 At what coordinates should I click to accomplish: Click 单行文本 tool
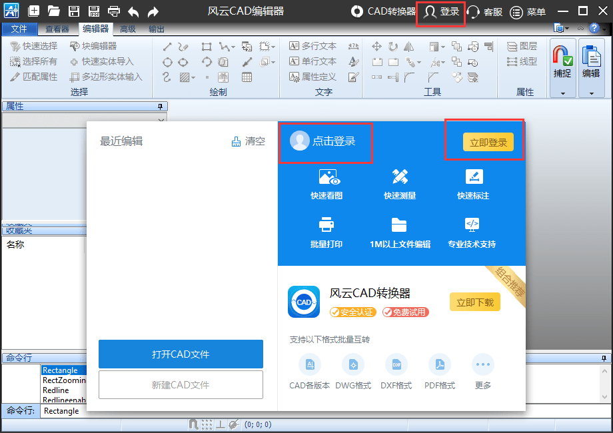click(312, 61)
